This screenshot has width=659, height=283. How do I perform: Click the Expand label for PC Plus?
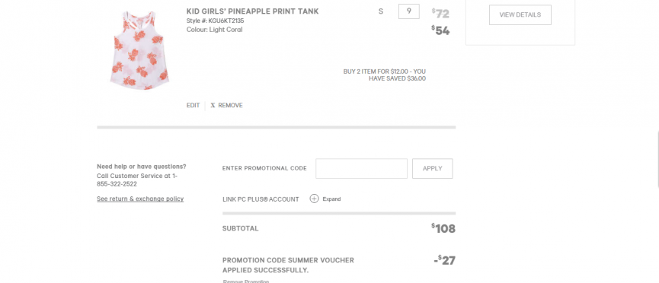click(x=331, y=199)
